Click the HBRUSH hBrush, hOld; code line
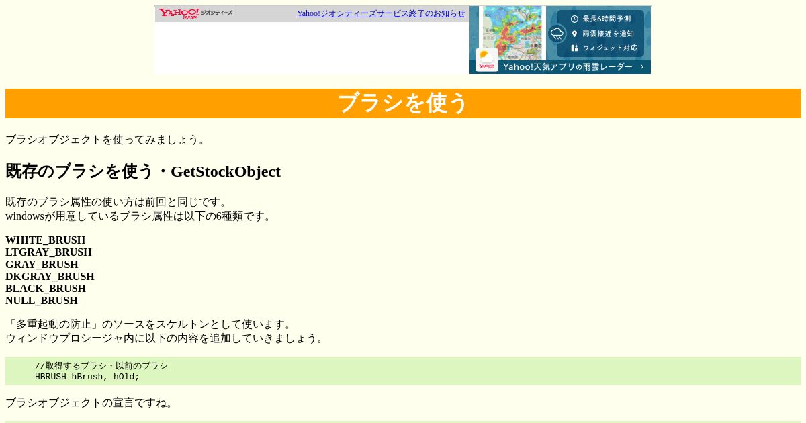The height and width of the screenshot is (423, 806). click(87, 377)
